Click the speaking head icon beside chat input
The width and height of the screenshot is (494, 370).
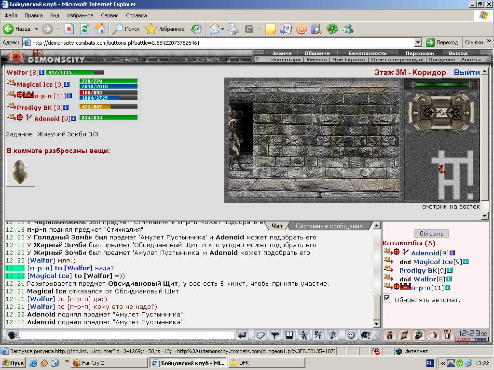(12, 335)
